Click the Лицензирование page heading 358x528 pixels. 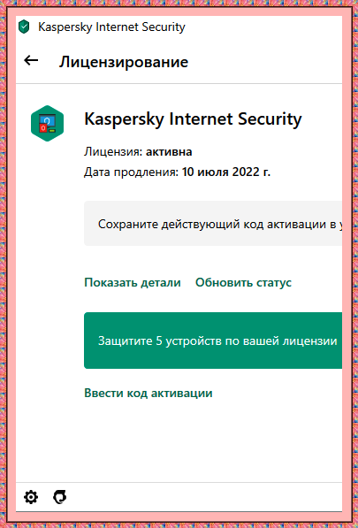124,62
